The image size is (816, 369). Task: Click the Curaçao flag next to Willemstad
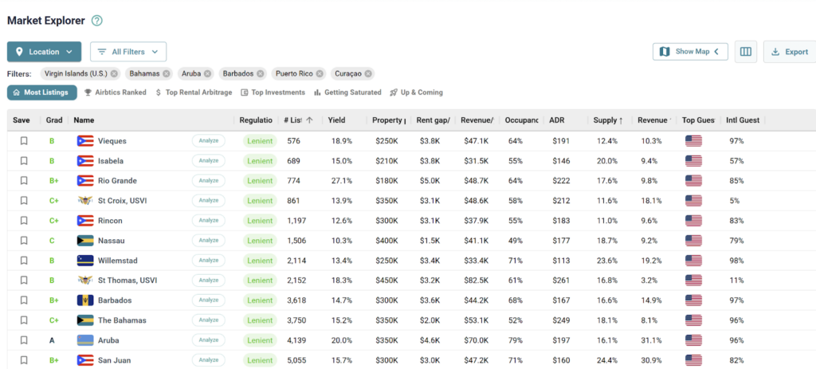tap(85, 261)
